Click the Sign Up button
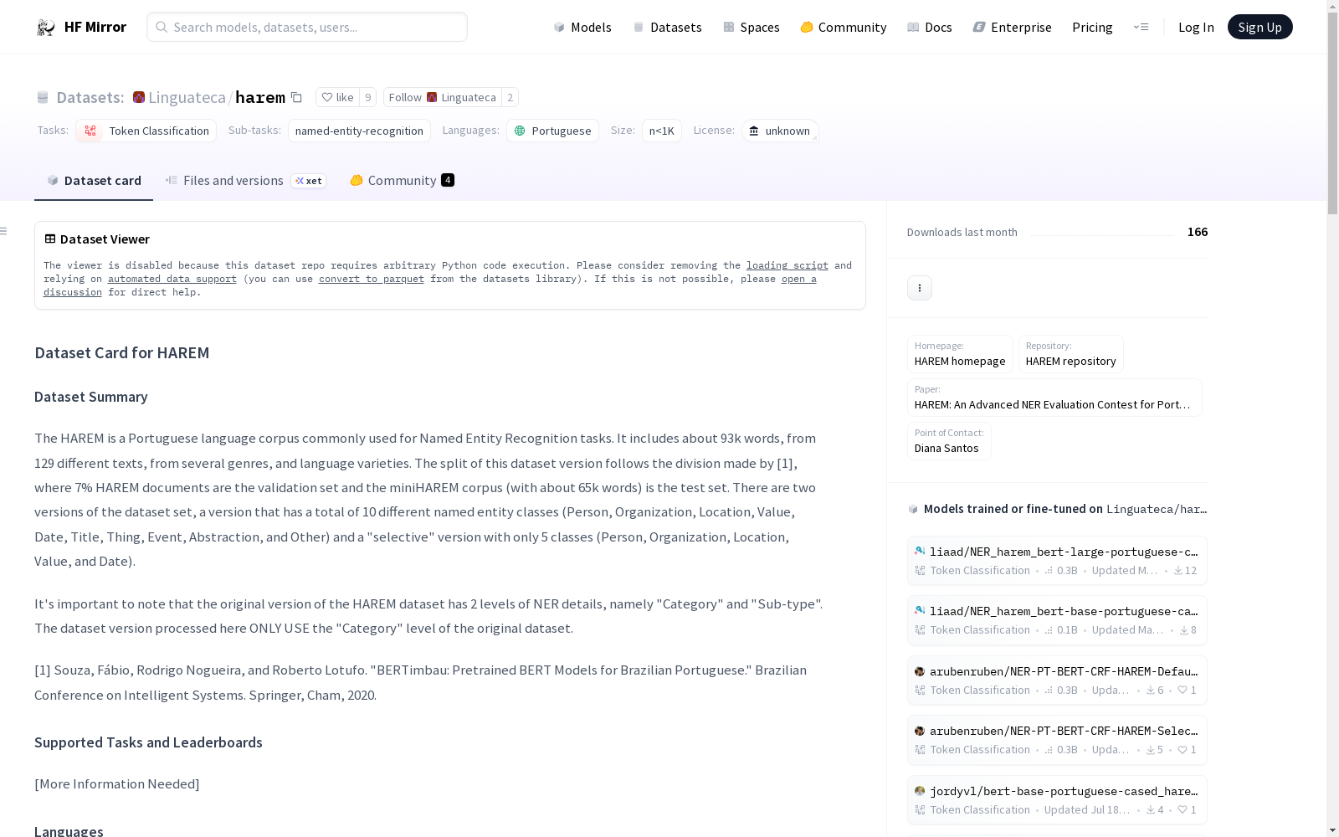 [1259, 27]
